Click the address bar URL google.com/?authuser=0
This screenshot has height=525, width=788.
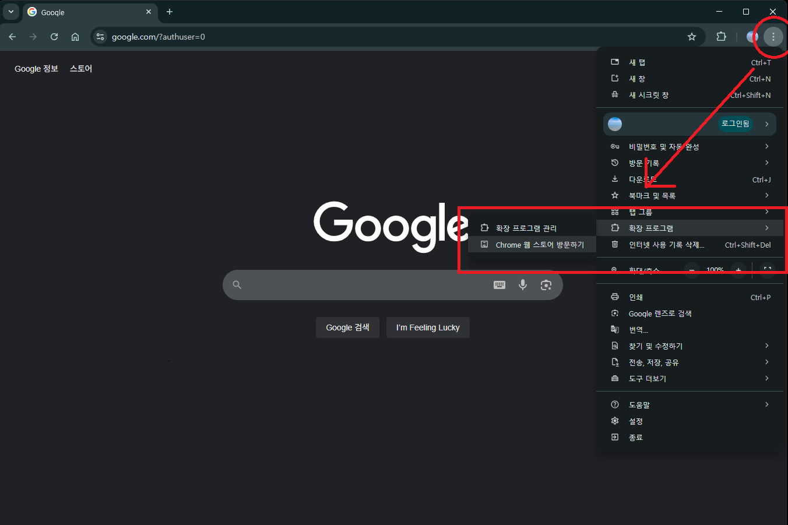coord(159,37)
